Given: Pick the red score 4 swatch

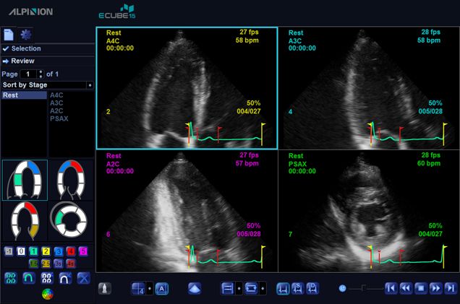Looking at the screenshot, I should [x=71, y=251].
